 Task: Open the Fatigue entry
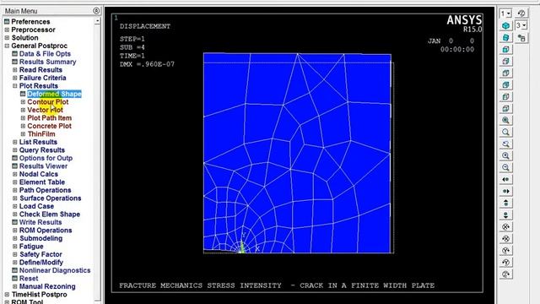(x=31, y=247)
